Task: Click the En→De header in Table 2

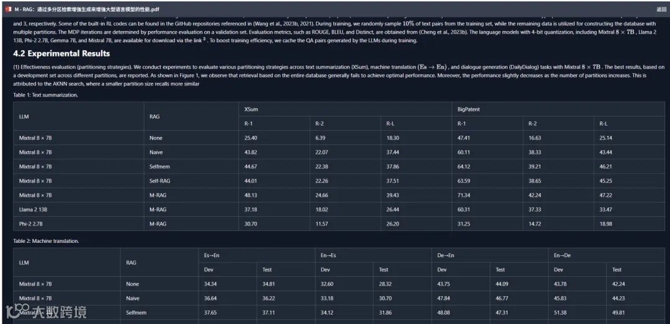Action: pos(562,255)
